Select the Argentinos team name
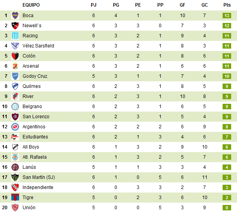 tap(34, 127)
